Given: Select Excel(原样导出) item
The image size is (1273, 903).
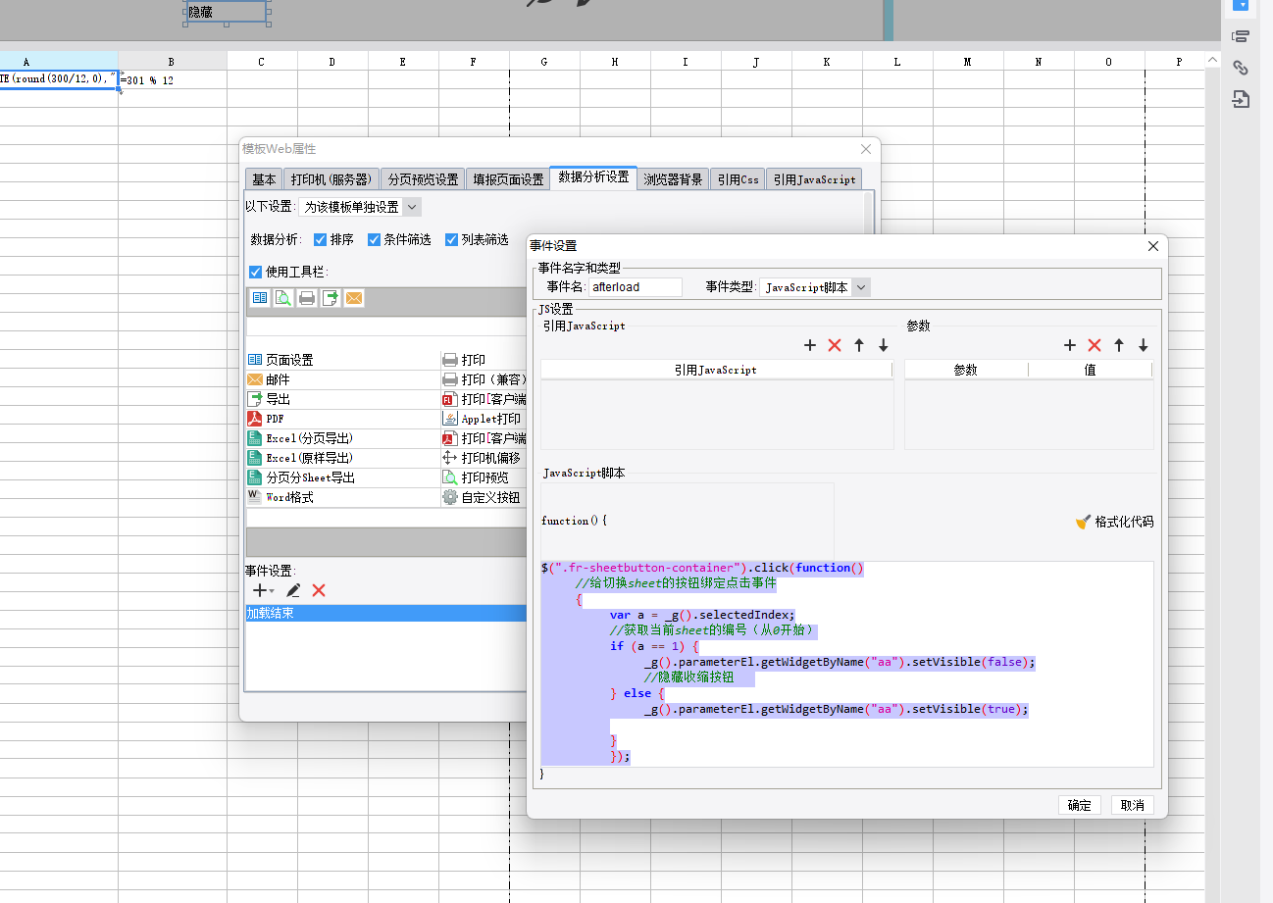Looking at the screenshot, I should pyautogui.click(x=342, y=458).
